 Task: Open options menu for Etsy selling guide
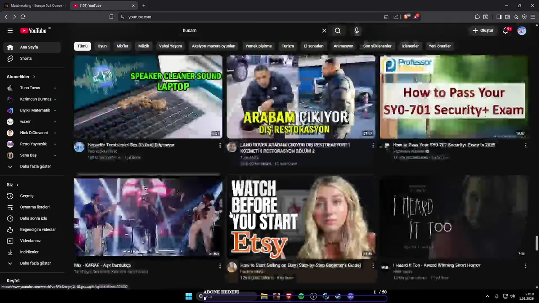[x=373, y=266]
